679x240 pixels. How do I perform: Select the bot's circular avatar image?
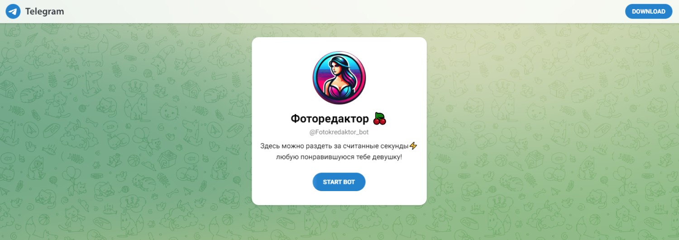339,78
